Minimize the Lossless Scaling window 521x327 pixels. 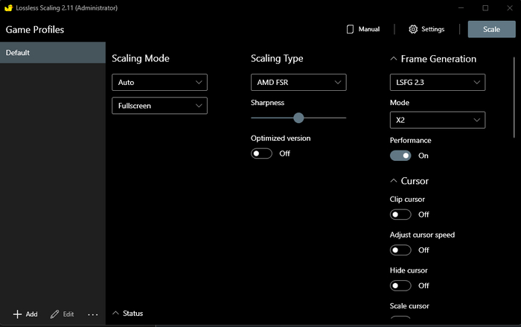click(x=461, y=7)
